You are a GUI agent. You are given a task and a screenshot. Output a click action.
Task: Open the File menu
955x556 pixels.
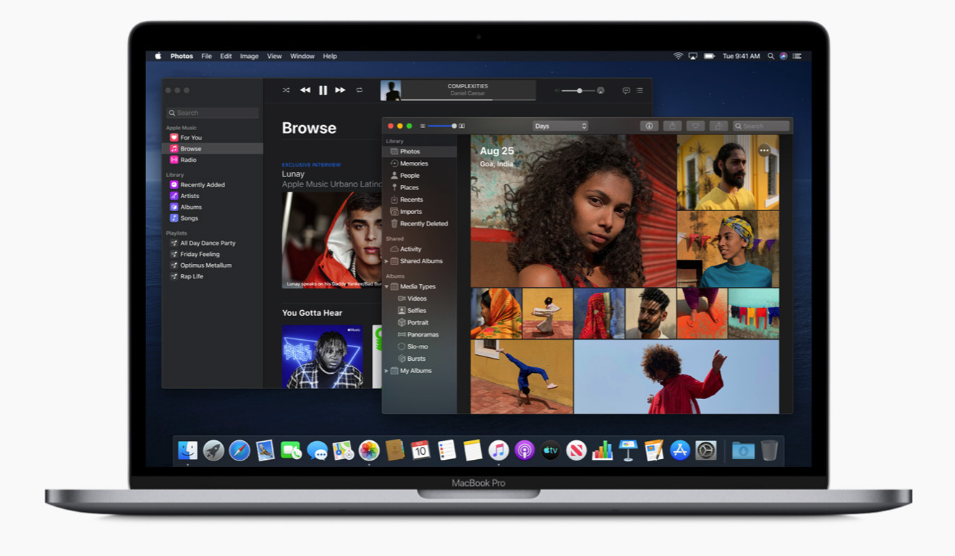coord(207,56)
